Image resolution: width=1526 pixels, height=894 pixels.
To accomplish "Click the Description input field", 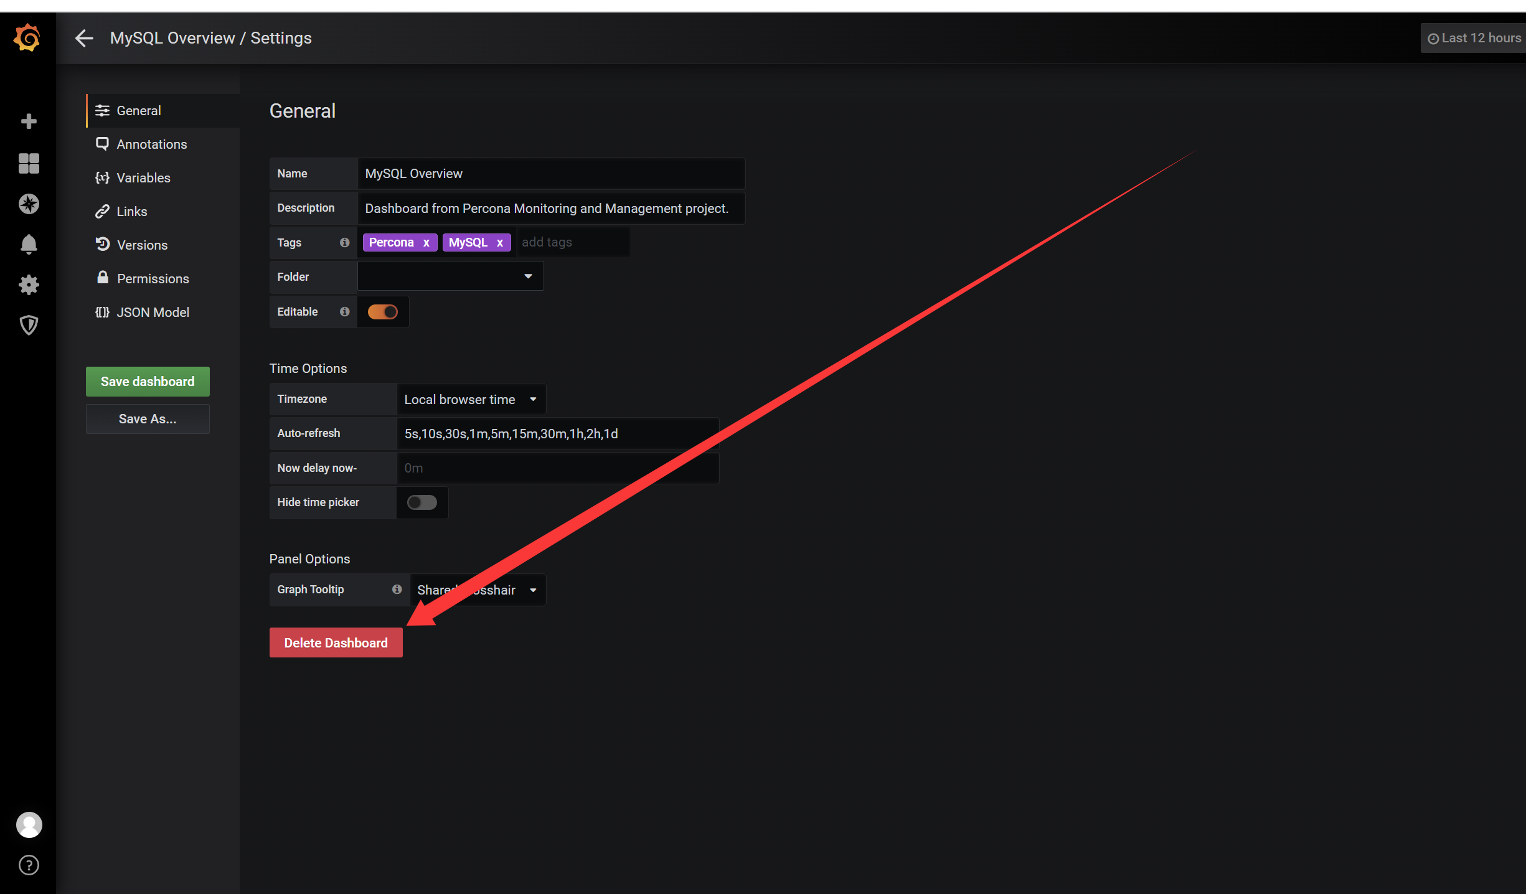I will 551,208.
